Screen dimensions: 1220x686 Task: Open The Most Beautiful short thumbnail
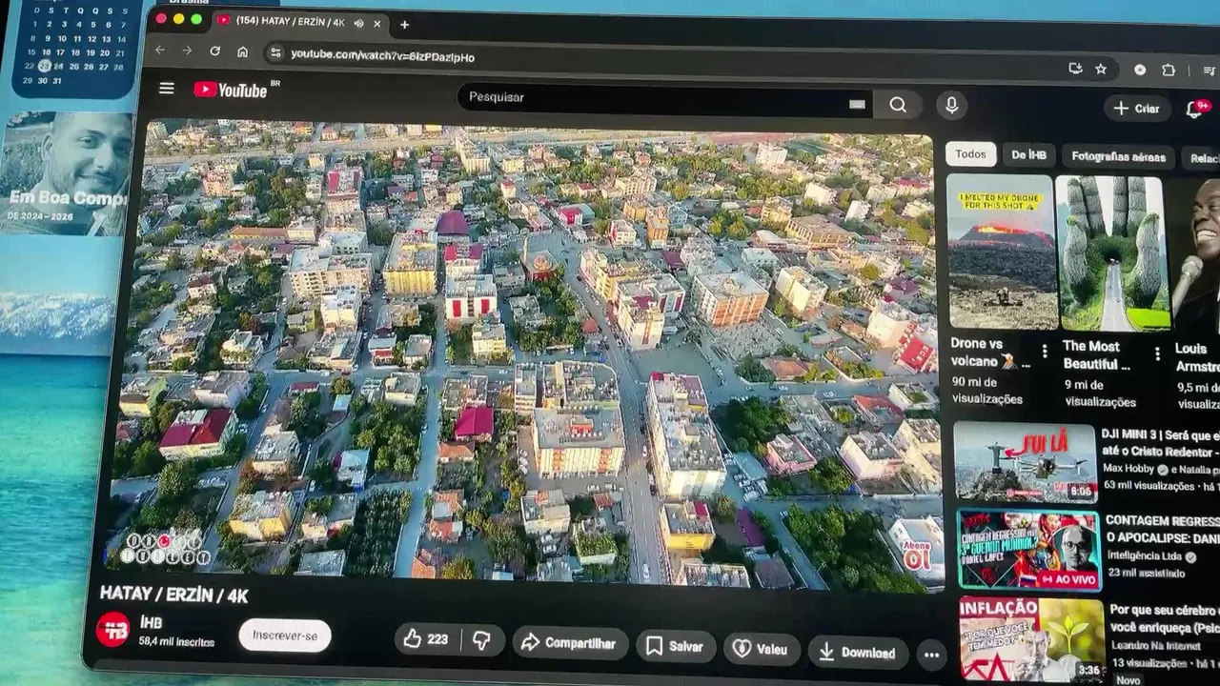click(x=1114, y=253)
